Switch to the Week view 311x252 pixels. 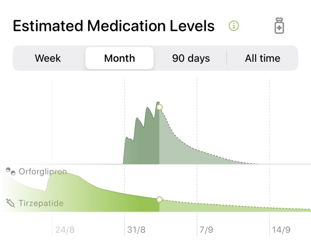[48, 58]
